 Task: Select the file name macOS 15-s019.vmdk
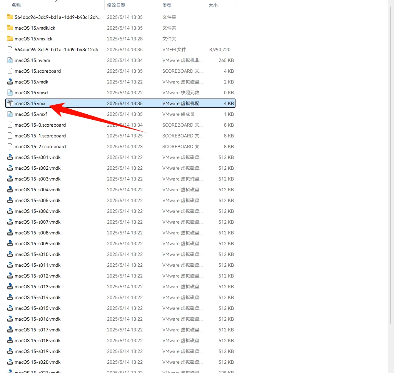(37, 351)
